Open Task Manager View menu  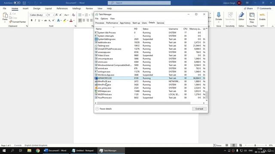[x=113, y=18]
